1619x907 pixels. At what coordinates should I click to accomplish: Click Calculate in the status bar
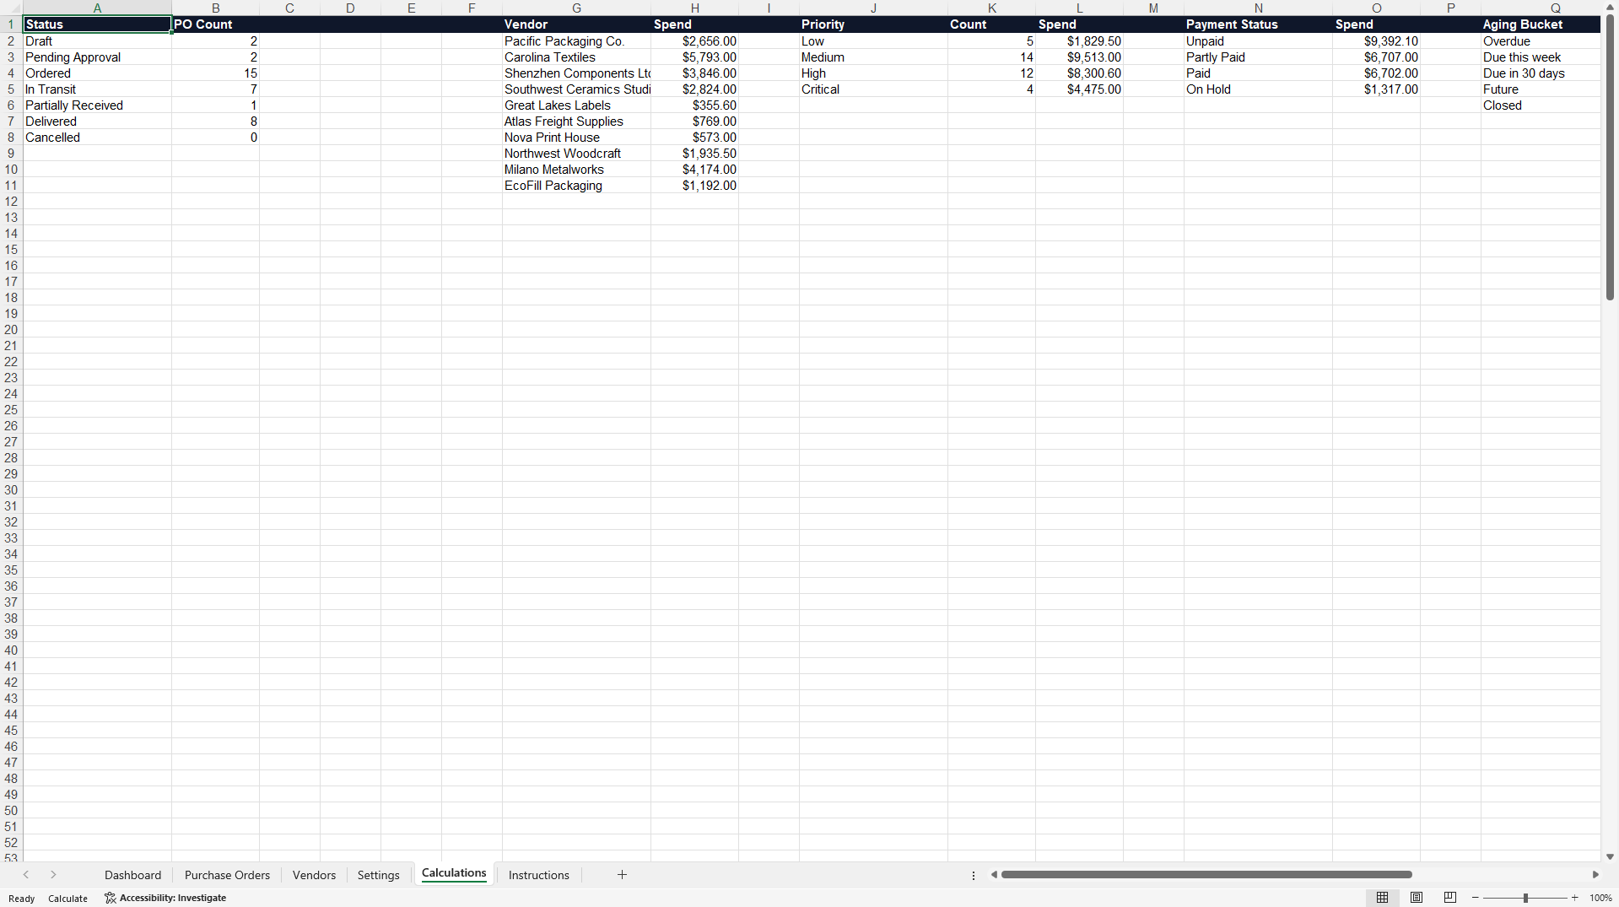[x=67, y=899]
